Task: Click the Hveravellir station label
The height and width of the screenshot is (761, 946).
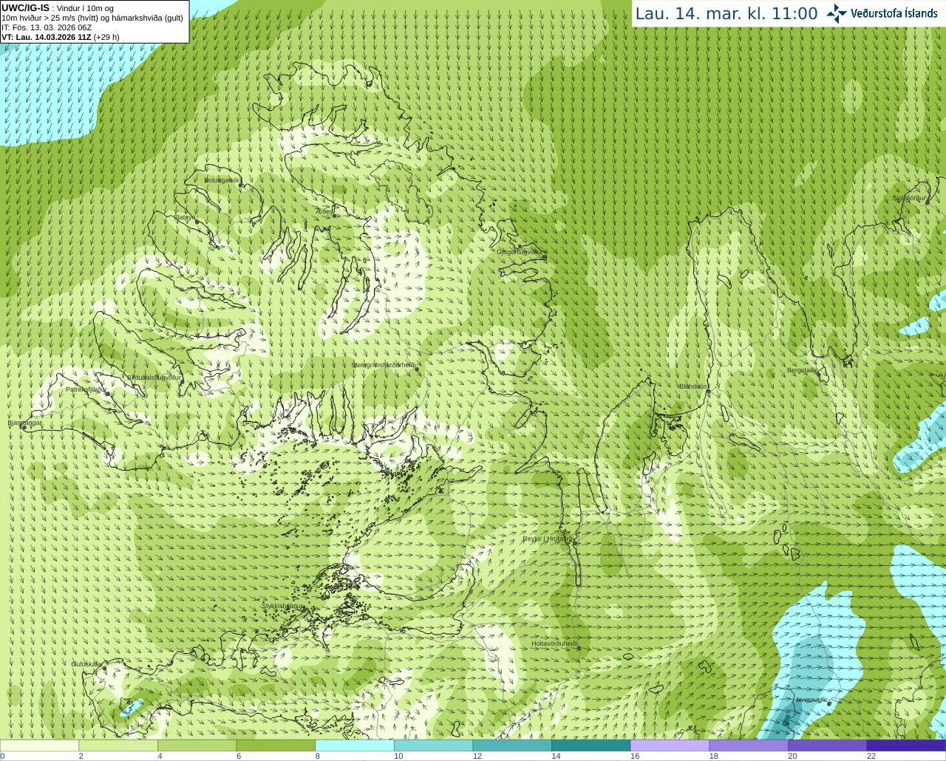Action: 811,699
